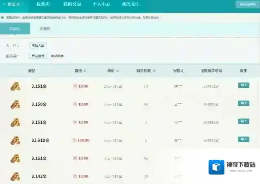Click the gold bag icon for 3,151金 with 13 remaining

(15, 86)
